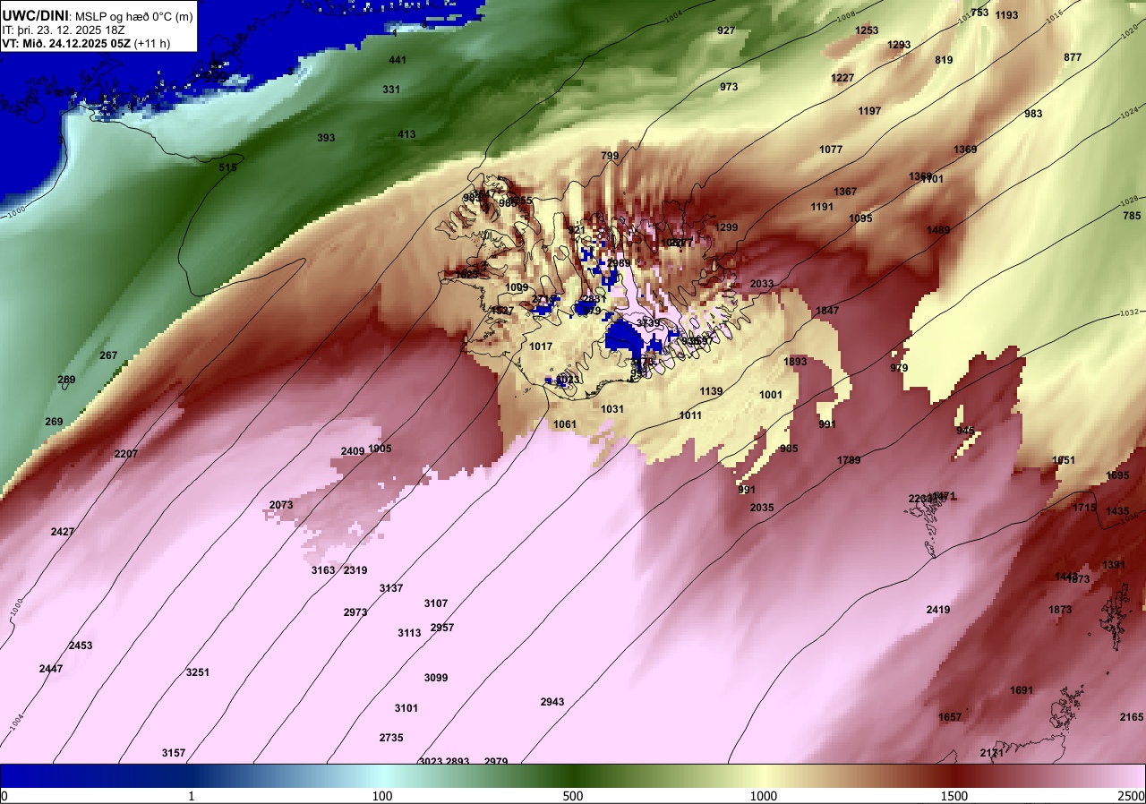Image resolution: width=1146 pixels, height=804 pixels.
Task: Click the map value 2427
Action: point(63,532)
